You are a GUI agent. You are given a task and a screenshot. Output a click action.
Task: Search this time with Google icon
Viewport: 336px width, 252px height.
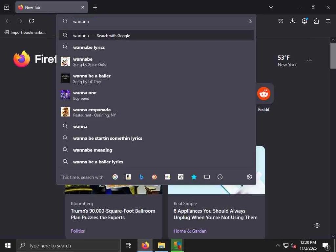115,177
